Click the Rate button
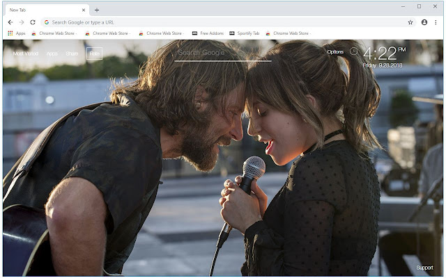The image size is (446, 278). pyautogui.click(x=95, y=54)
